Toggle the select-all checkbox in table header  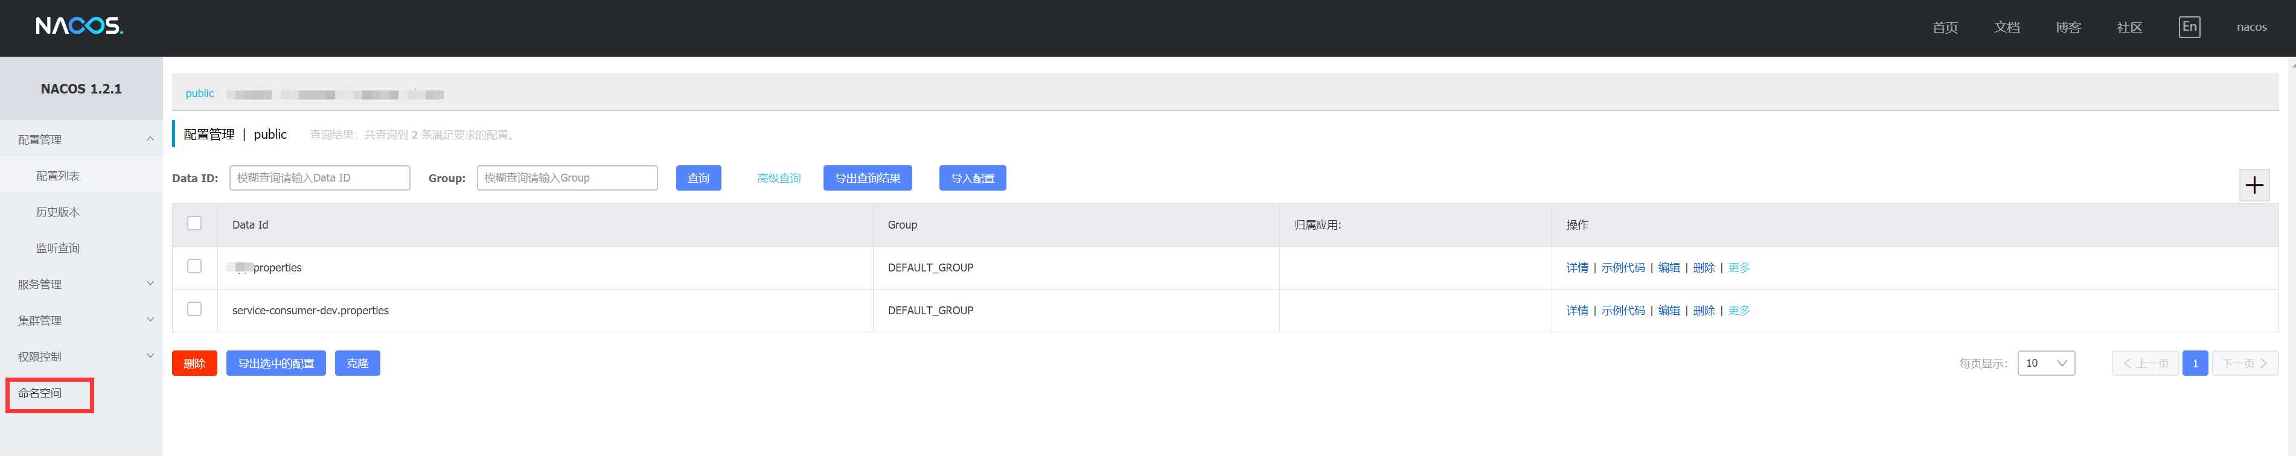point(194,224)
